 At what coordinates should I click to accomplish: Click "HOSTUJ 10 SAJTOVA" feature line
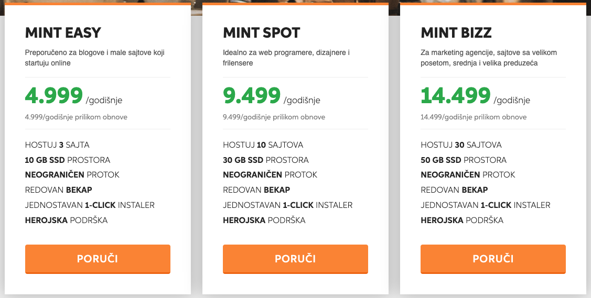(263, 145)
